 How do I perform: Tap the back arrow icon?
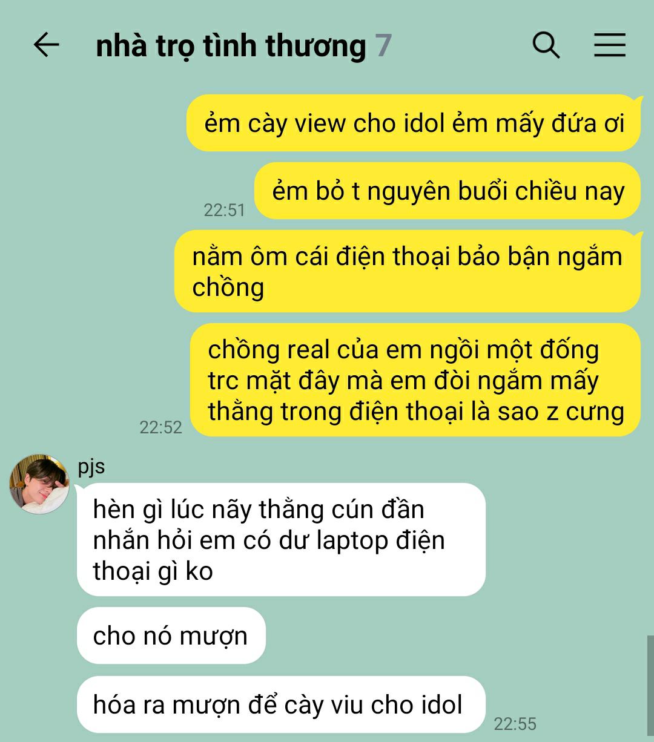click(46, 45)
